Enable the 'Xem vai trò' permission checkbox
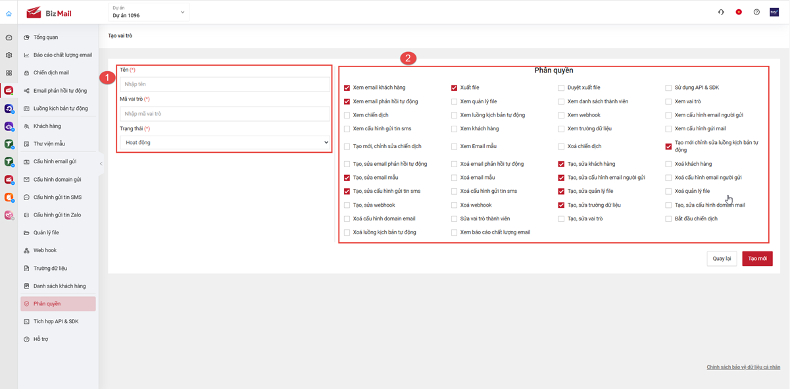Screen dimensions: 790x389 pyautogui.click(x=669, y=101)
